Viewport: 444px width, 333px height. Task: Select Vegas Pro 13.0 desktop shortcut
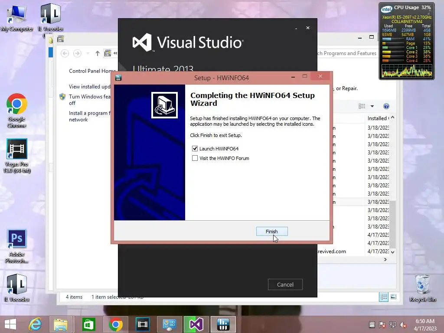click(17, 156)
